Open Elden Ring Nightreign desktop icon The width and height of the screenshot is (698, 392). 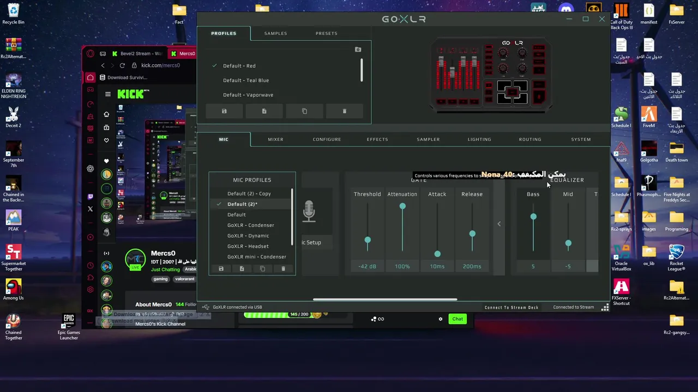click(13, 86)
